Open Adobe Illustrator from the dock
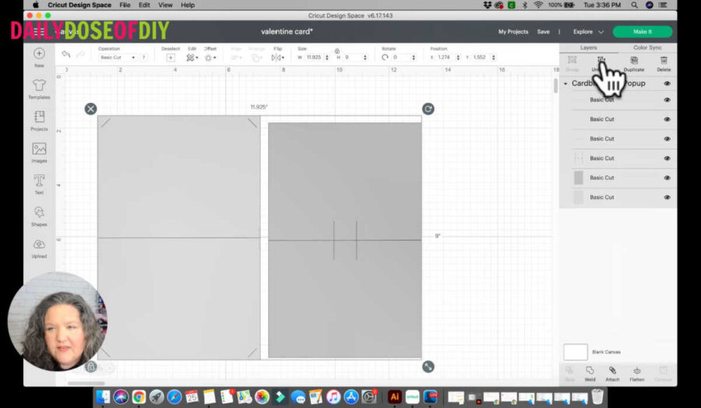Screen dimensions: 701x408 pos(394,396)
